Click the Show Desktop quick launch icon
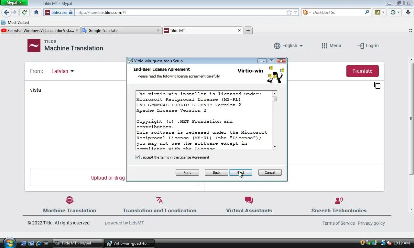The height and width of the screenshot is (248, 414). pyautogui.click(x=24, y=243)
